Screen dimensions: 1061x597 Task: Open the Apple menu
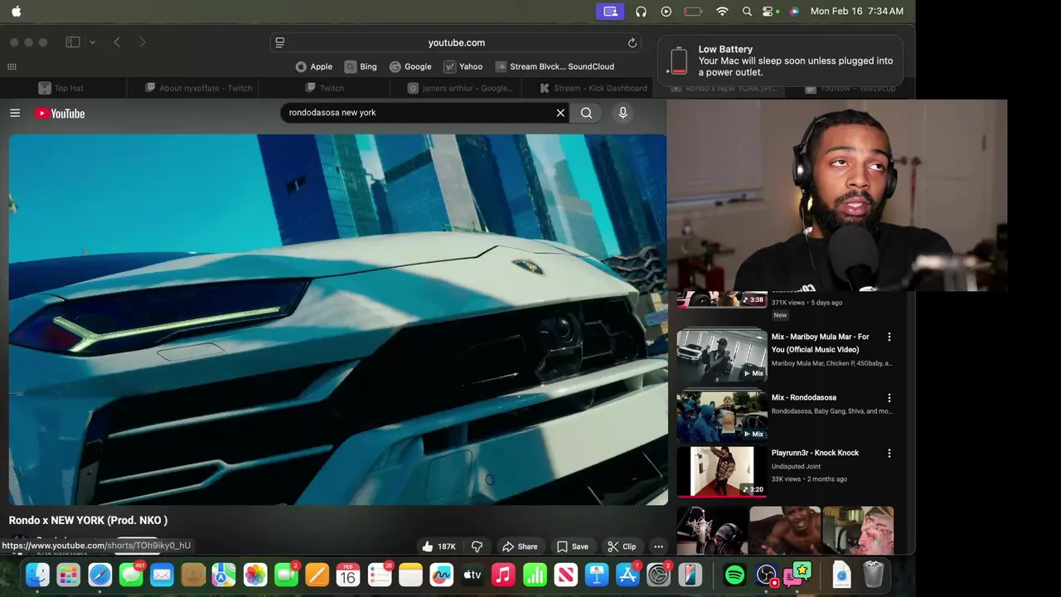(x=17, y=12)
